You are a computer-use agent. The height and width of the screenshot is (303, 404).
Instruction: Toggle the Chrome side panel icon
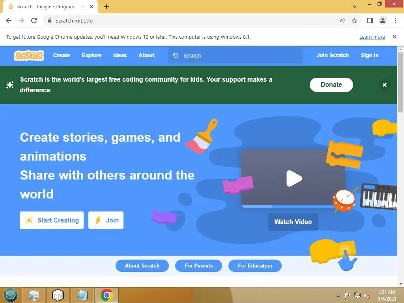coord(370,21)
